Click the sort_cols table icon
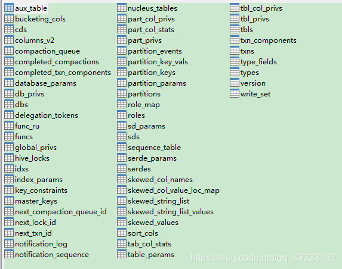The width and height of the screenshot is (342, 269). tap(122, 233)
